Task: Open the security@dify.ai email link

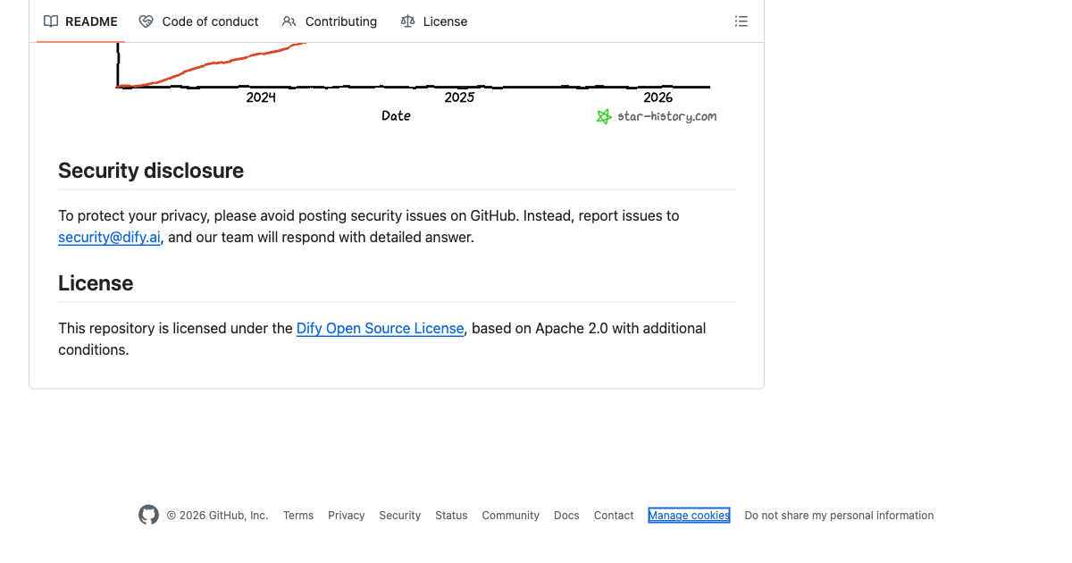Action: coord(108,237)
